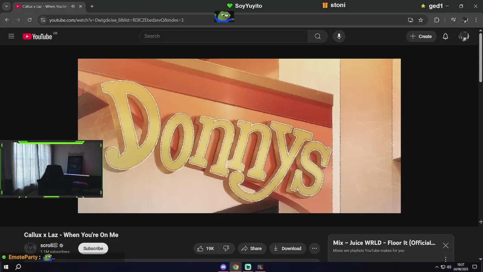Image resolution: width=483 pixels, height=272 pixels.
Task: Click the browser address bar URL
Action: click(116, 20)
